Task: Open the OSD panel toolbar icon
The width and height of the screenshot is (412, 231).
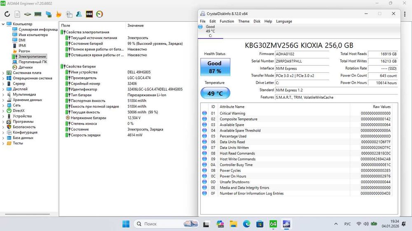Action: coord(89,14)
